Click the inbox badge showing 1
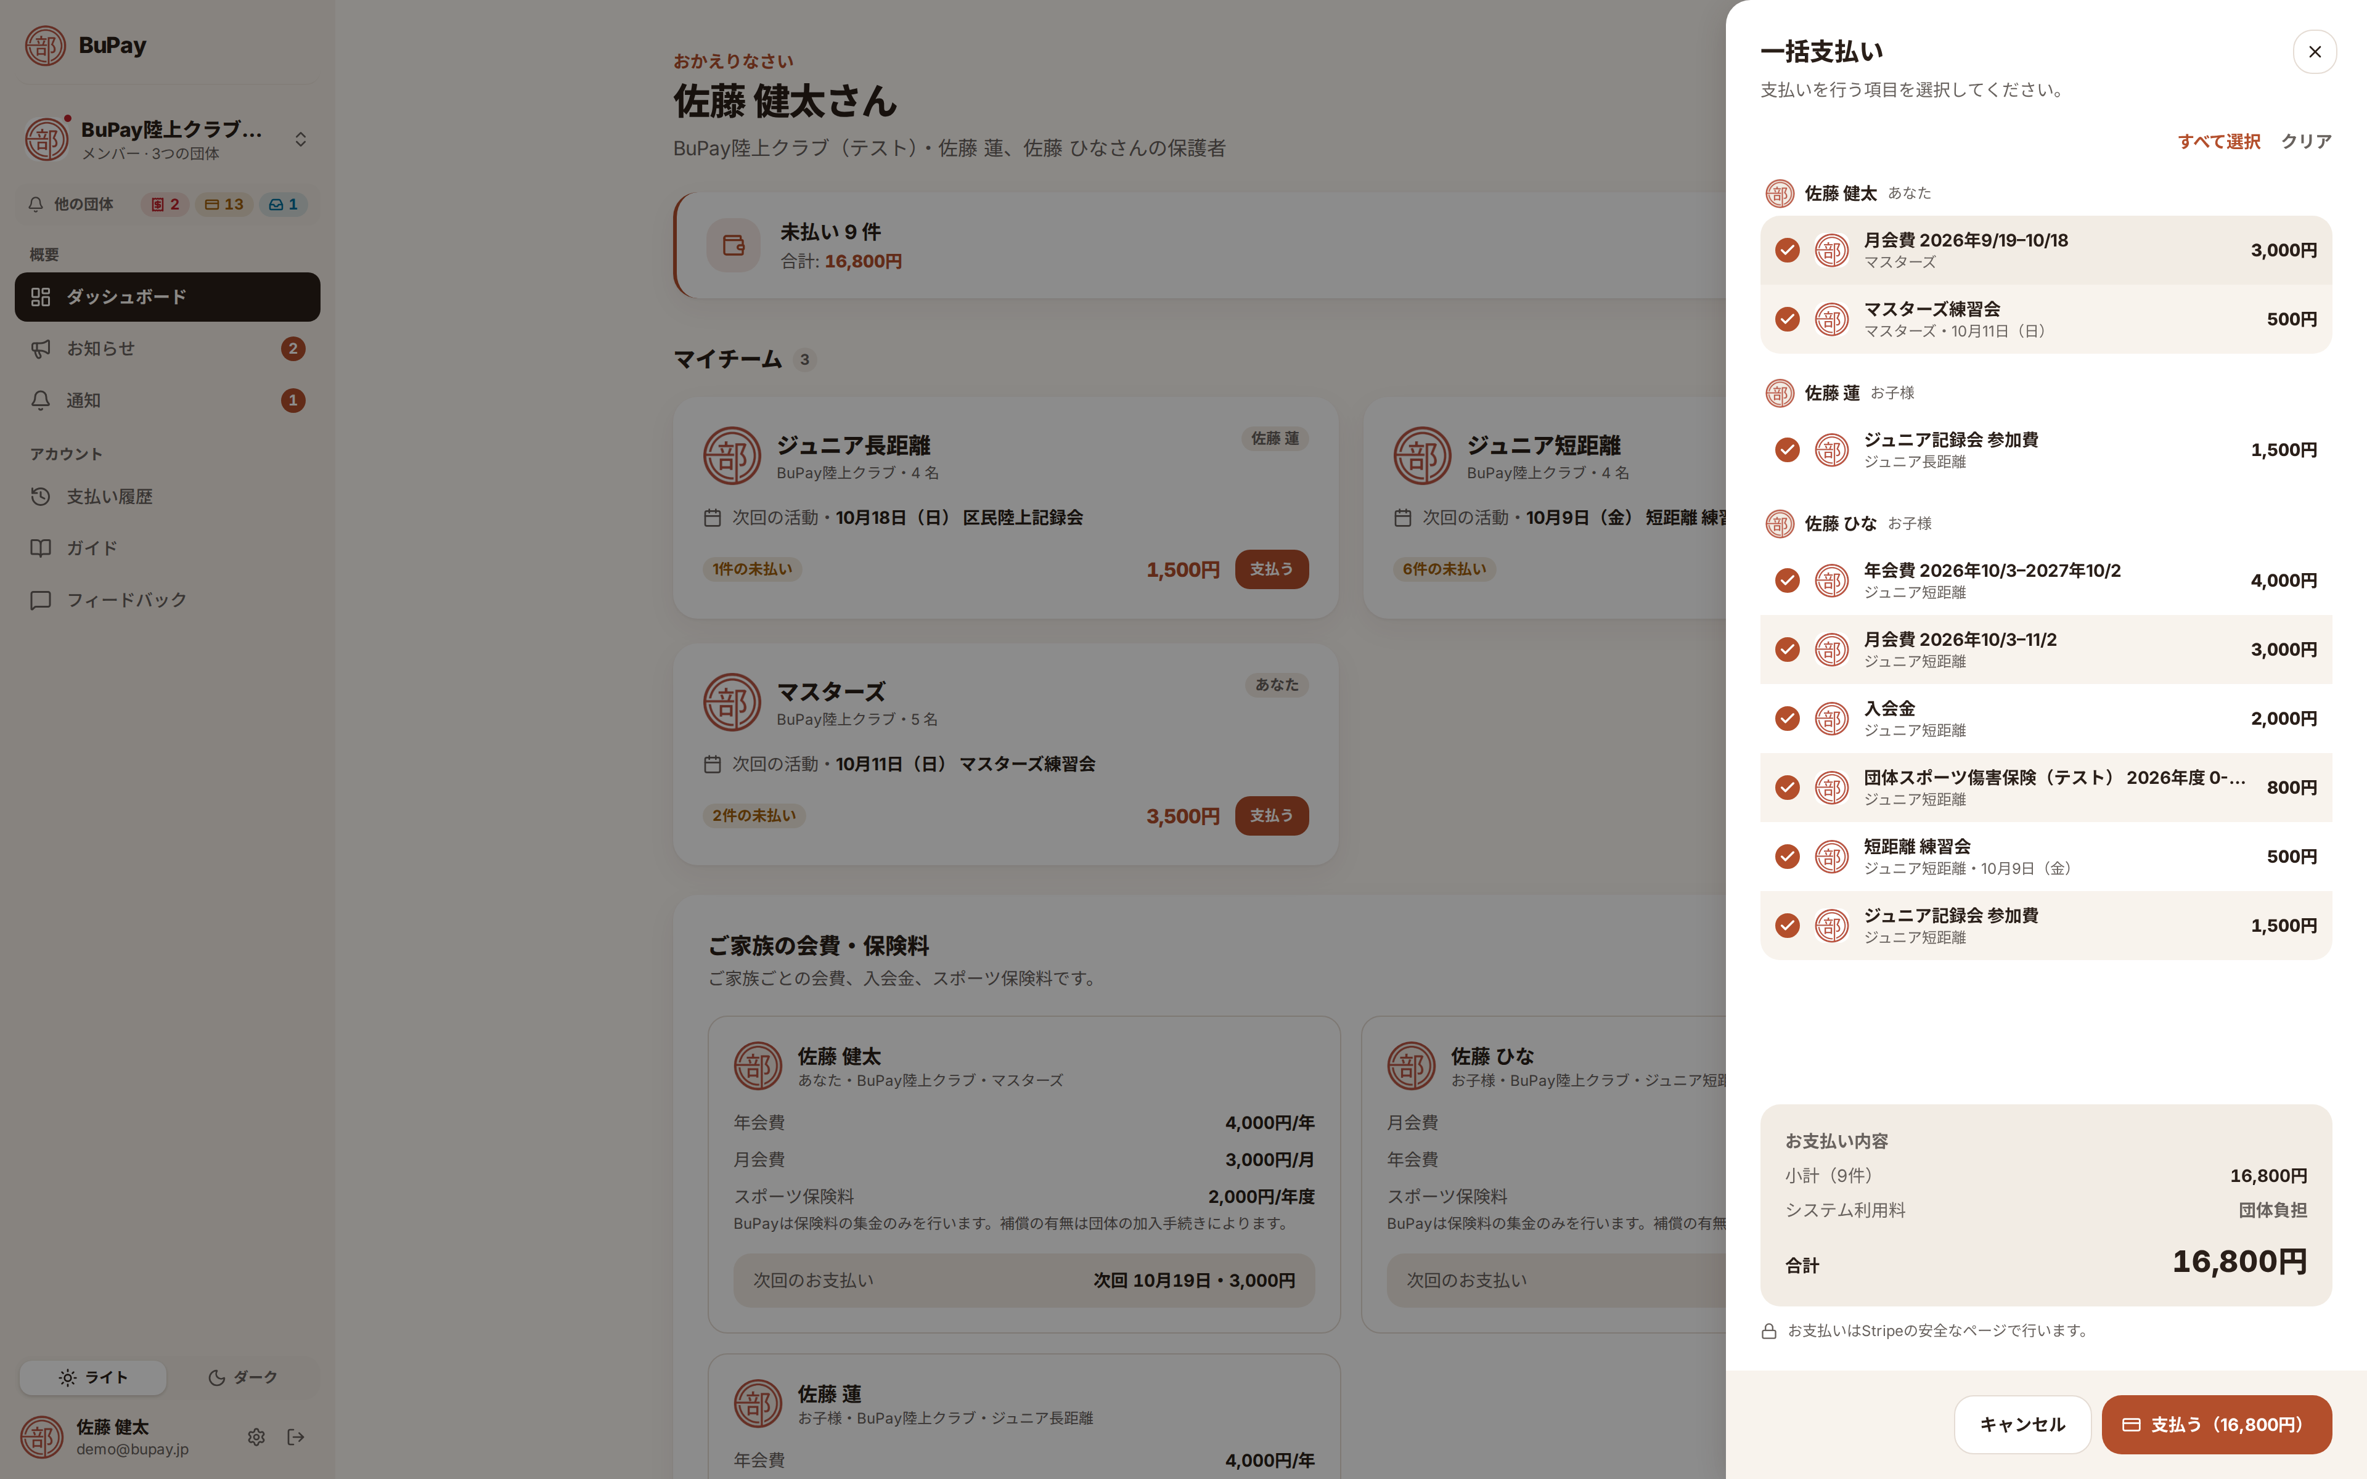The height and width of the screenshot is (1479, 2367). point(283,205)
